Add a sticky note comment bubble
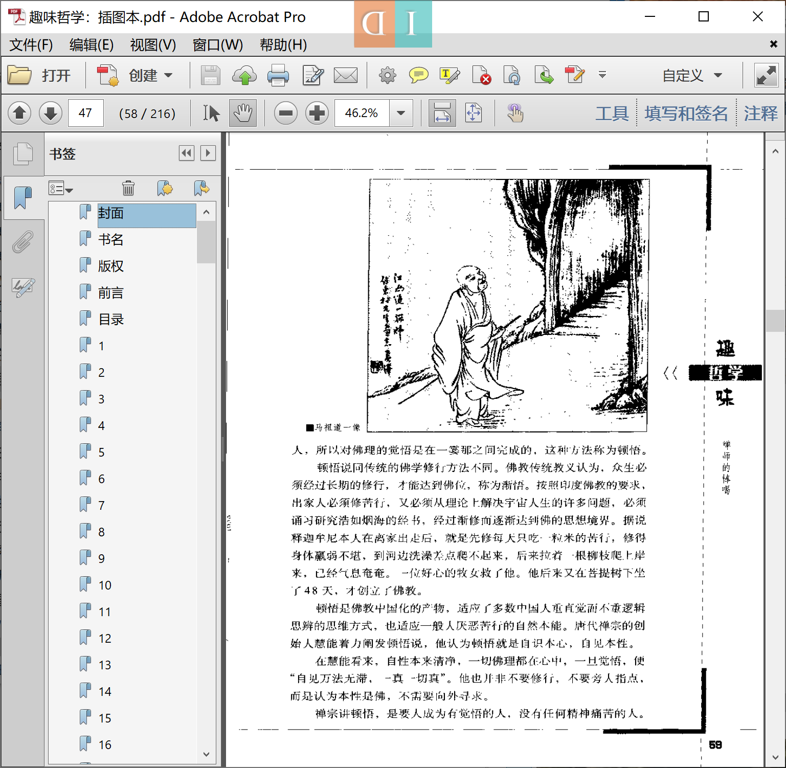The image size is (786, 768). (418, 76)
